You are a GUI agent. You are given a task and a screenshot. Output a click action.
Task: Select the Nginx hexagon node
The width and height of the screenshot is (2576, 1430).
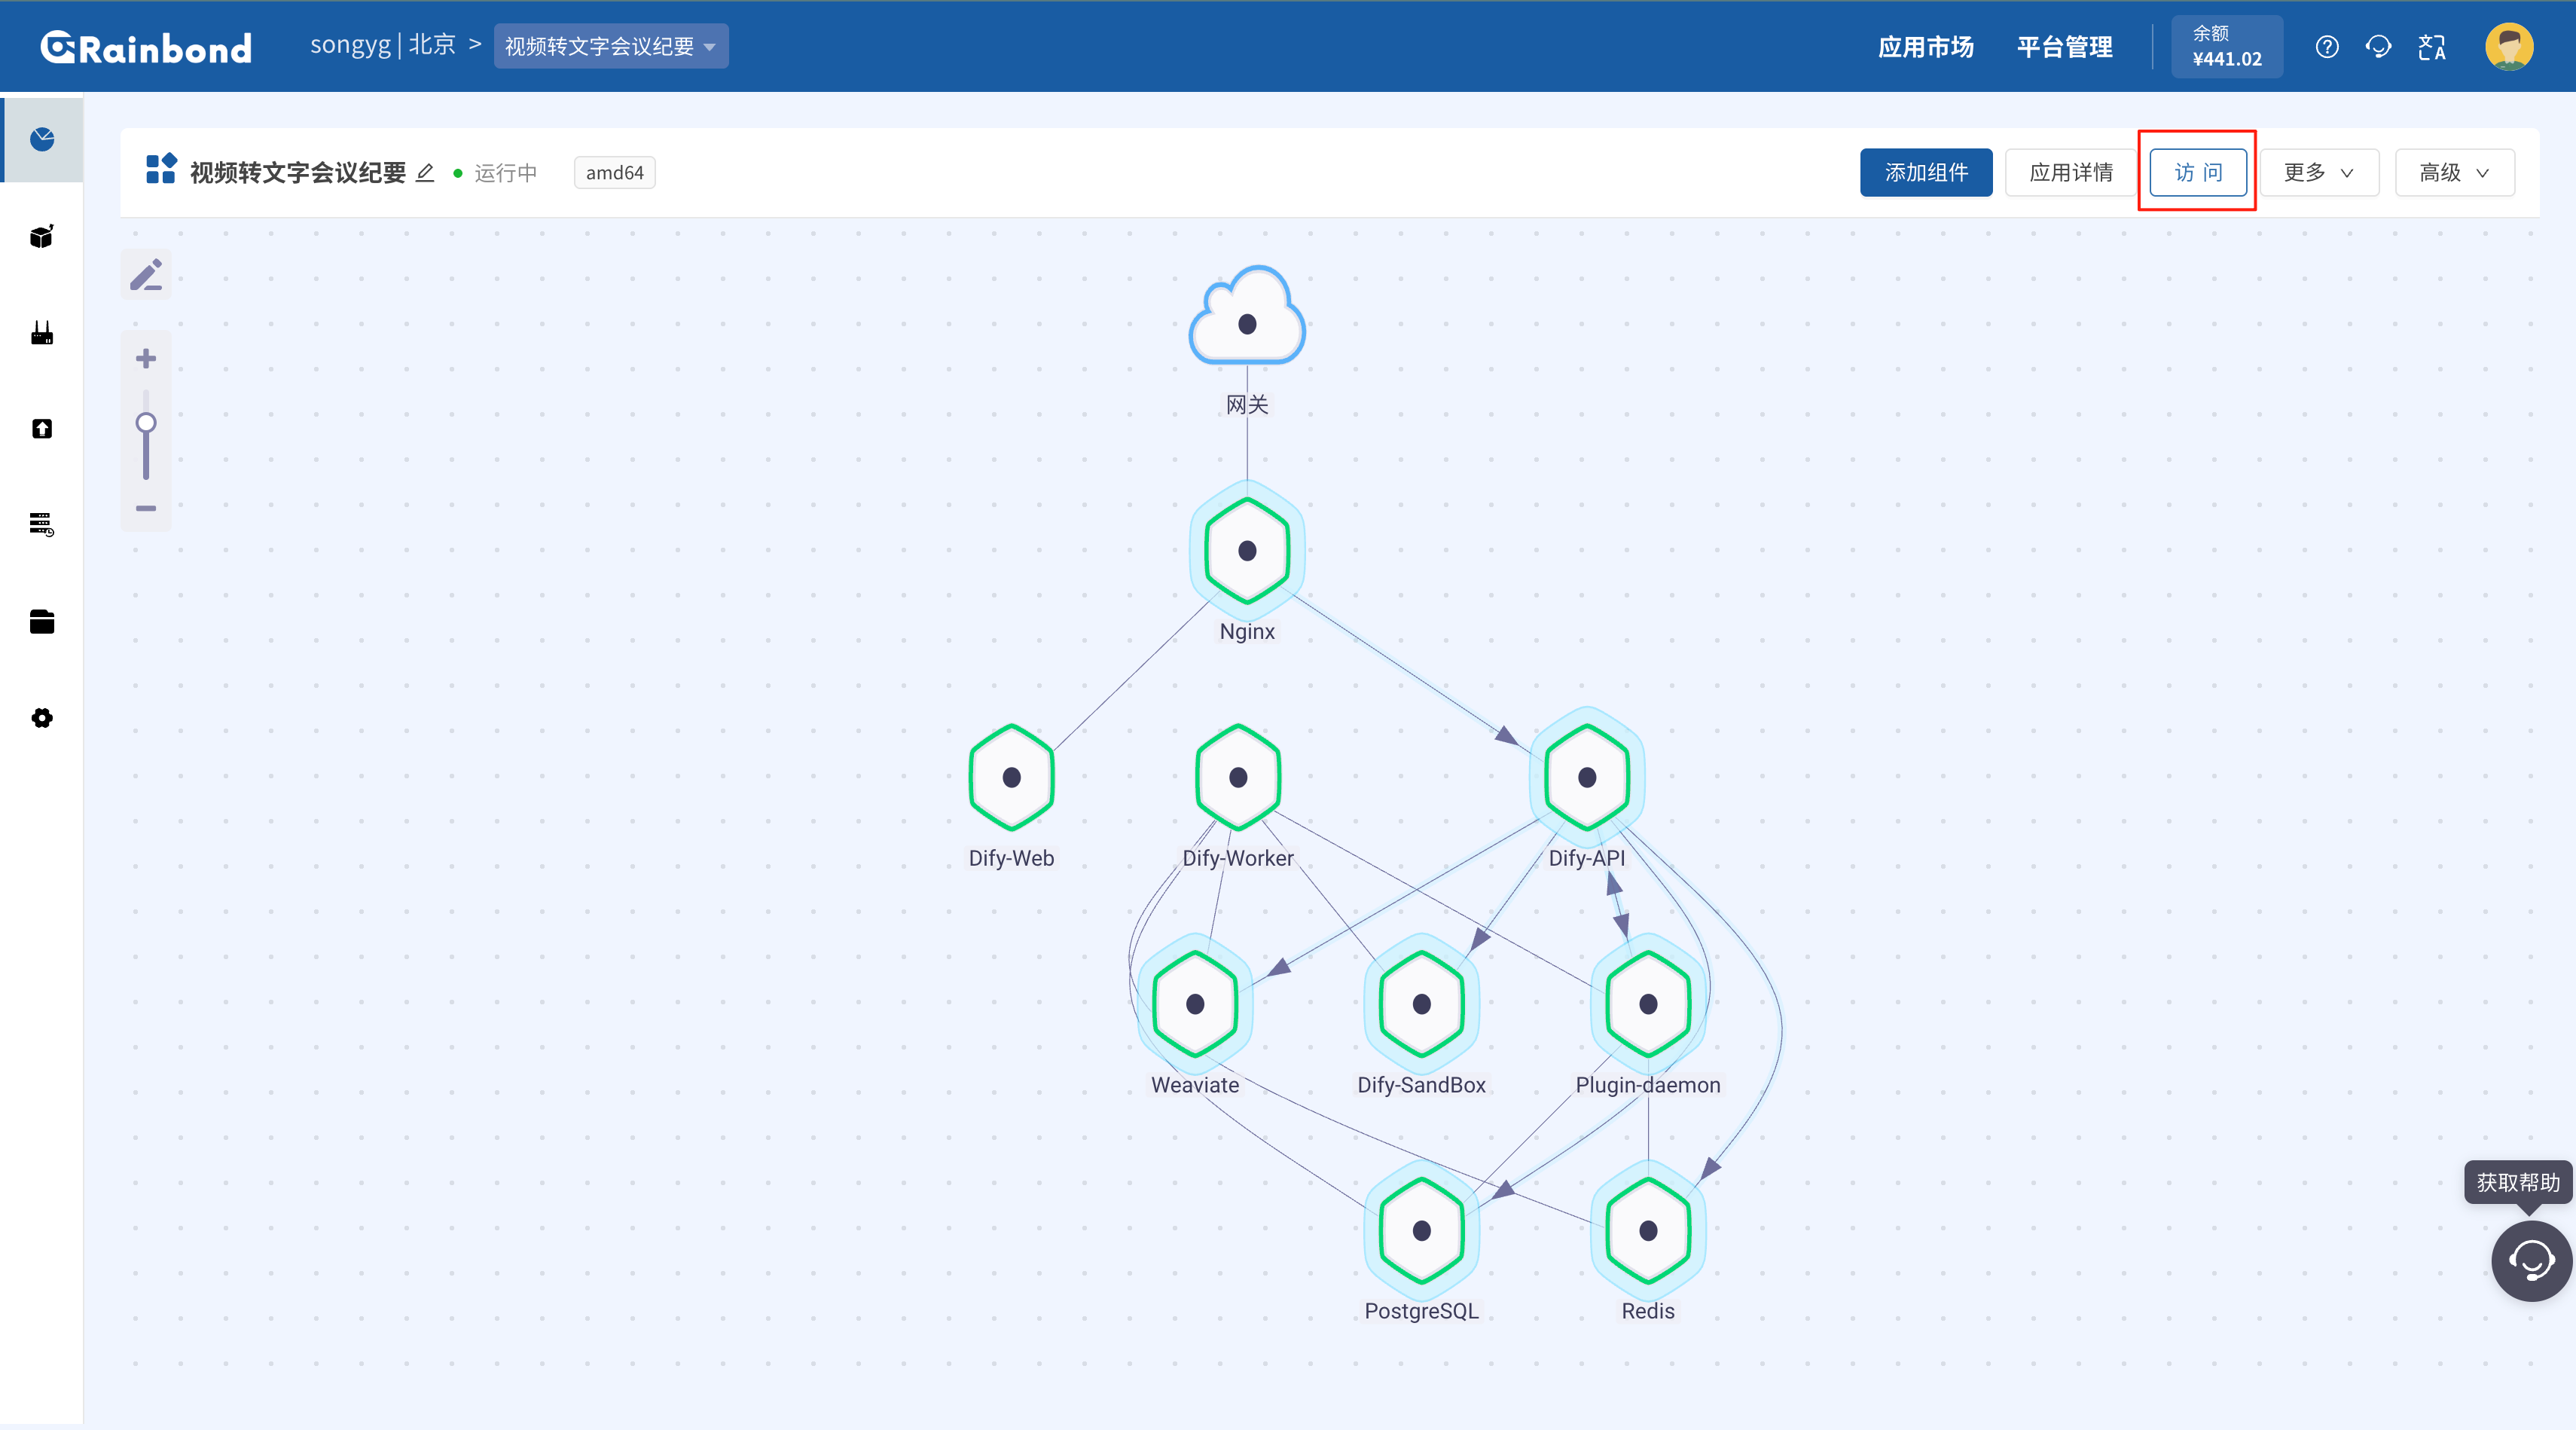click(x=1247, y=550)
